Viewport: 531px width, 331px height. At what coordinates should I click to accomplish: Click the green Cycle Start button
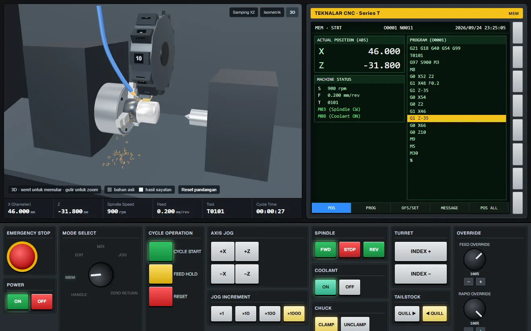pyautogui.click(x=161, y=251)
